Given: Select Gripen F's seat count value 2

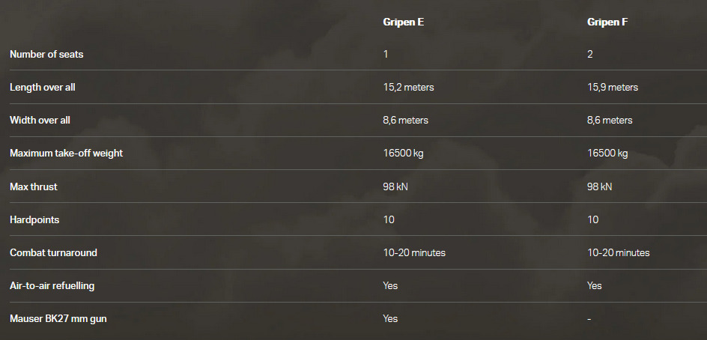Looking at the screenshot, I should click(x=590, y=55).
